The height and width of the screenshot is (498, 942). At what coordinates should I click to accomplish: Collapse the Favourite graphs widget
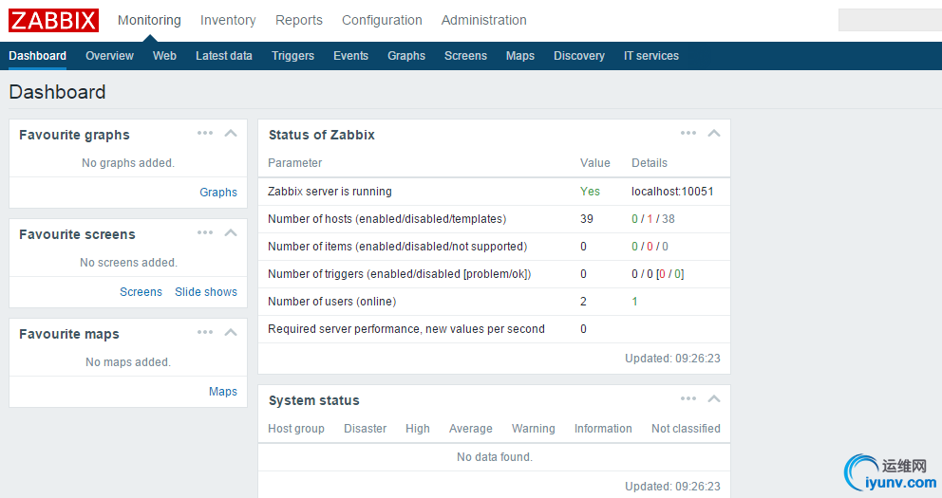pos(231,133)
